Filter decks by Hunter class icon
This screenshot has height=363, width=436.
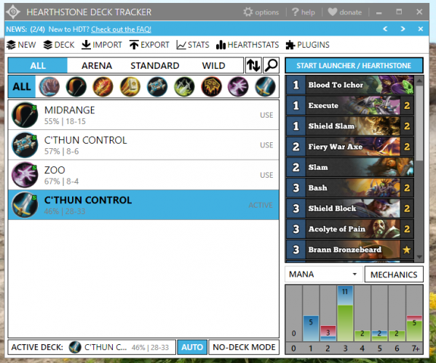[x=76, y=87]
